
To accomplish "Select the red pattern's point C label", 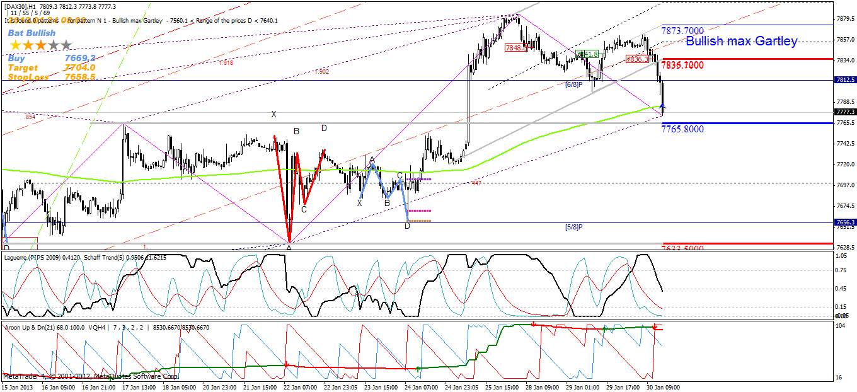I will tap(304, 209).
